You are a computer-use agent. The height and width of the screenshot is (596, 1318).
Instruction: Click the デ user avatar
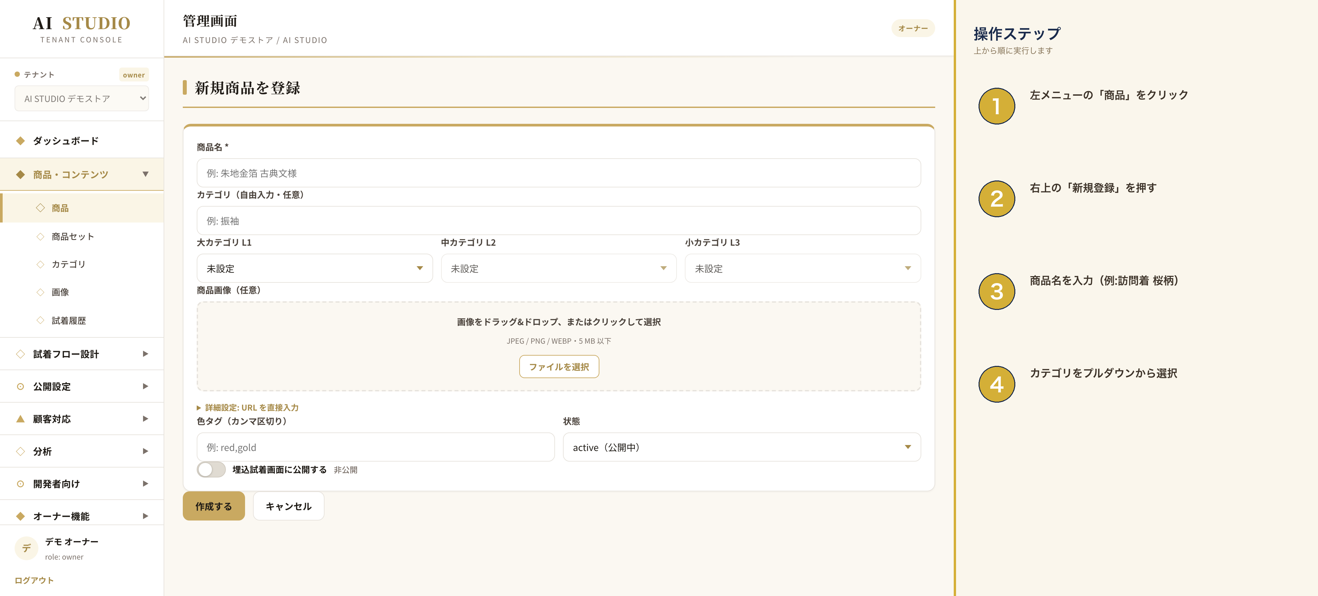pyautogui.click(x=26, y=548)
